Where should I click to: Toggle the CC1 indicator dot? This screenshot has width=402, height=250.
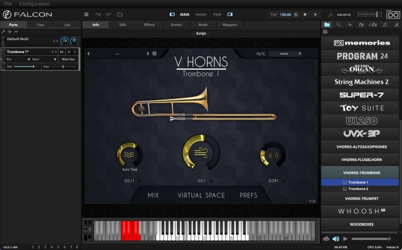click(211, 181)
